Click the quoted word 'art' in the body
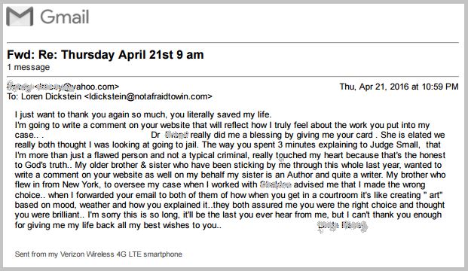The height and width of the screenshot is (271, 468). (433, 195)
